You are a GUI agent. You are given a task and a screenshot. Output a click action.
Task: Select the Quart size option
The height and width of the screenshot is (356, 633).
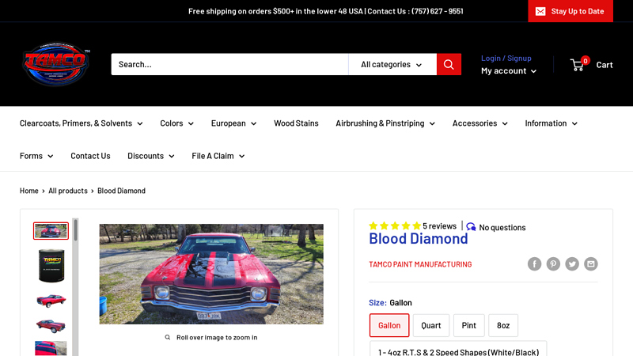point(431,325)
